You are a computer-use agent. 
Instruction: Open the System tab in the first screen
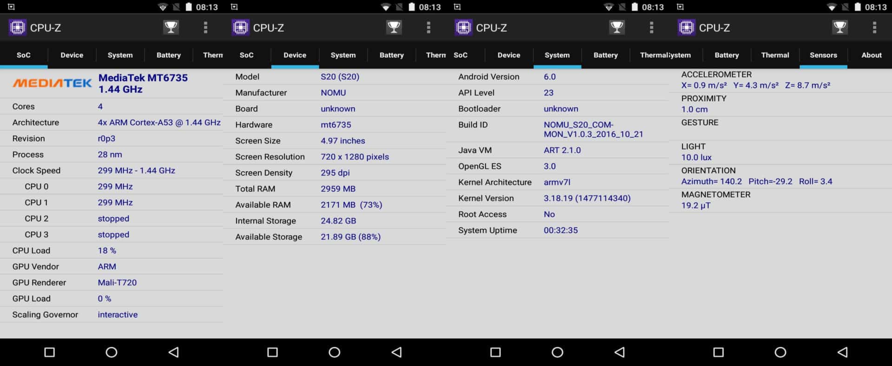coord(120,55)
